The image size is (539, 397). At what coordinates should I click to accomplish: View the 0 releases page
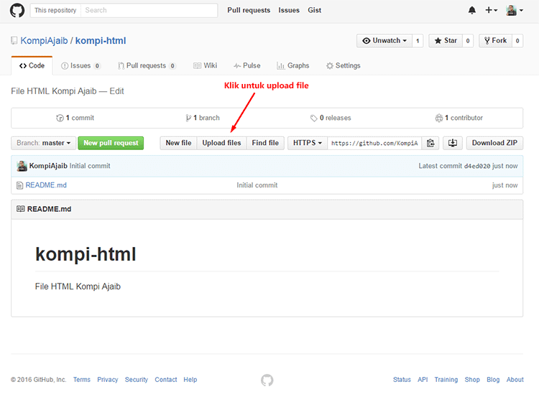[331, 118]
